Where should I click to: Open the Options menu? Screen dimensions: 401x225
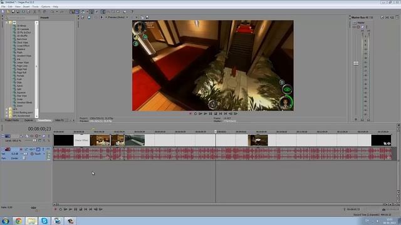tap(46, 7)
